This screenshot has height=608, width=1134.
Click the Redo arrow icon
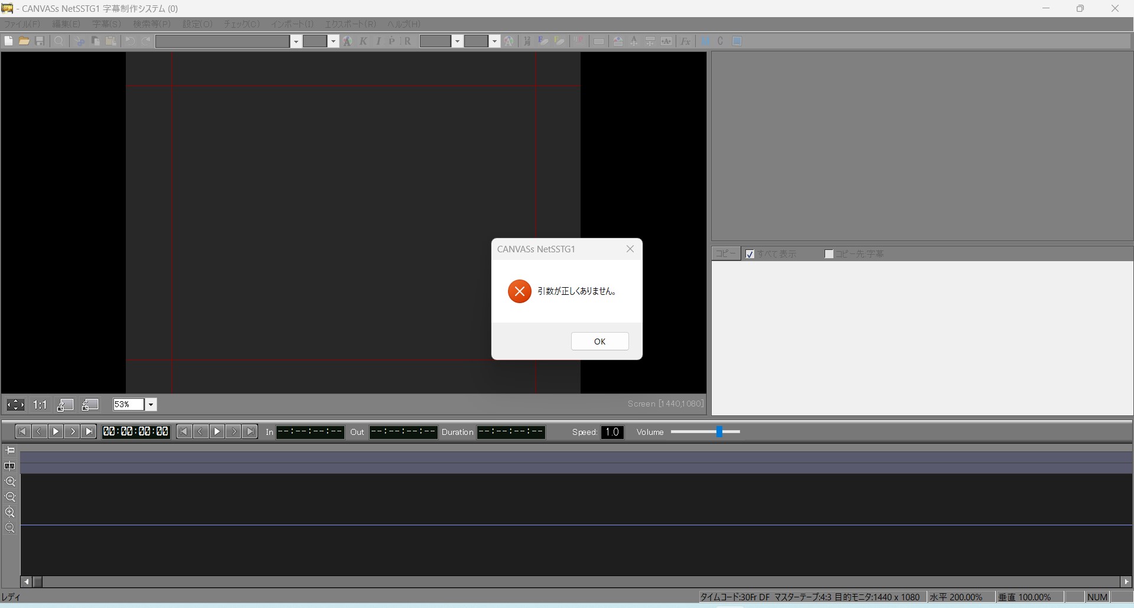coord(146,41)
